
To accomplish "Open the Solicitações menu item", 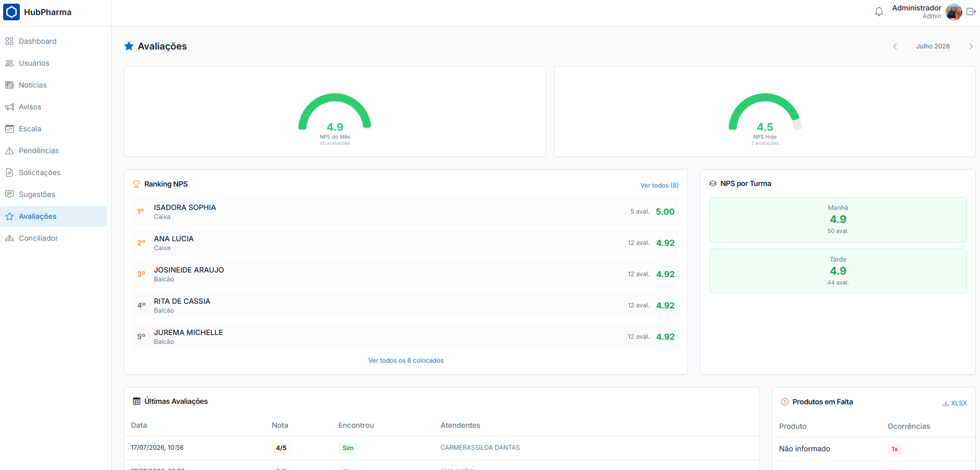I will [x=54, y=172].
